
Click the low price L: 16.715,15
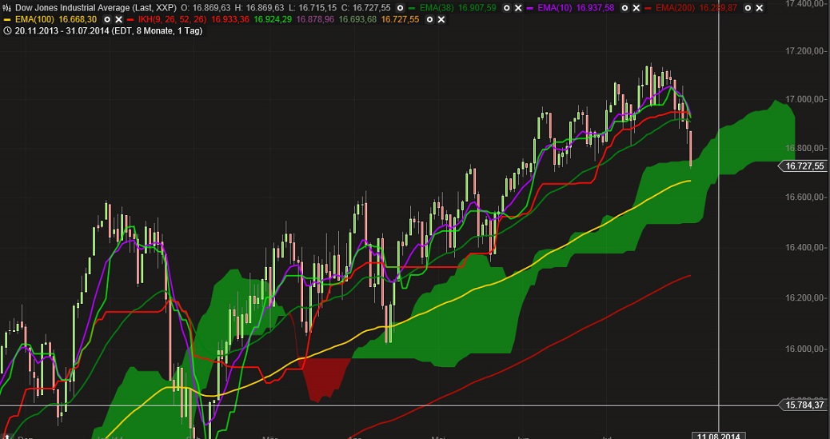313,8
